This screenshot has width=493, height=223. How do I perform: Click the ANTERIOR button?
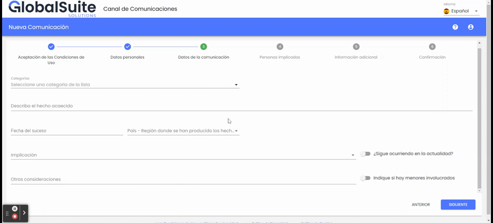pos(421,205)
